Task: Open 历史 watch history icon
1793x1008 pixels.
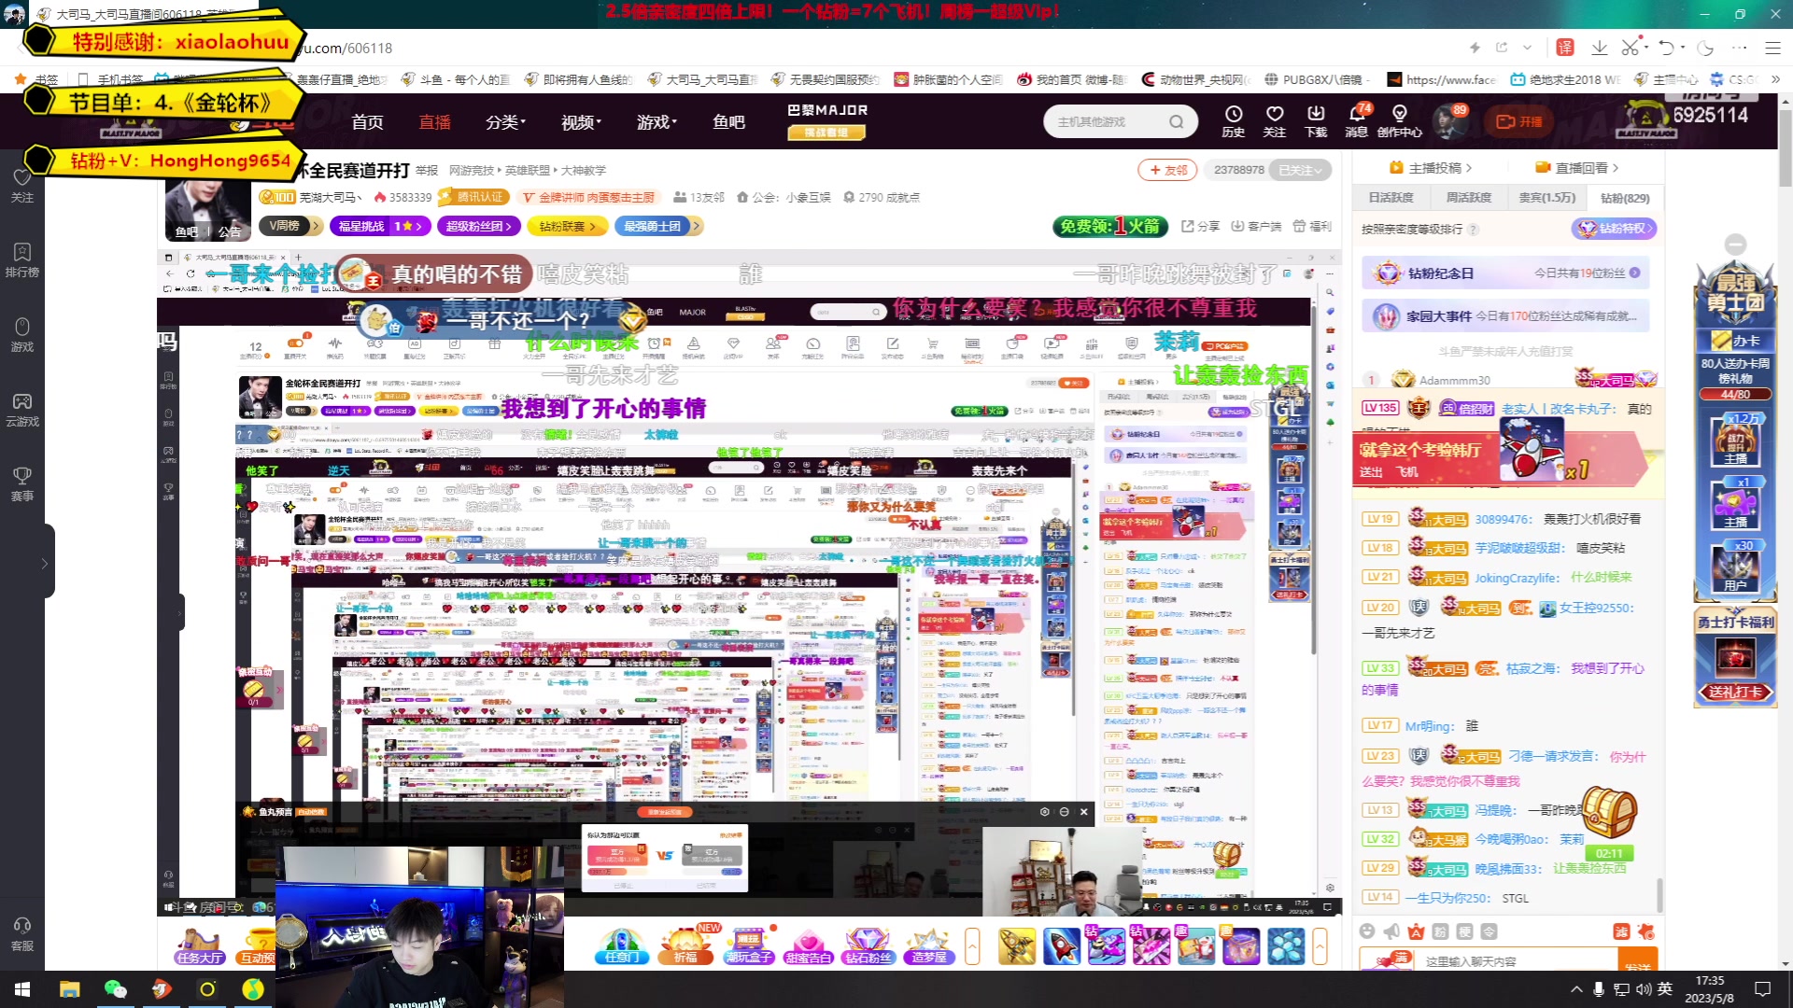Action: pos(1234,120)
